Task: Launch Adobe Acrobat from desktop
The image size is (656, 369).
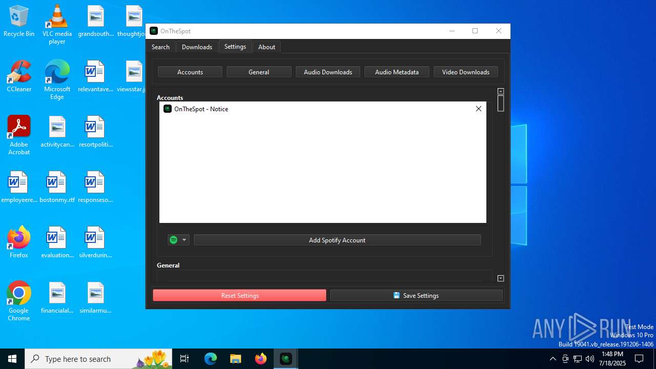Action: [x=19, y=135]
